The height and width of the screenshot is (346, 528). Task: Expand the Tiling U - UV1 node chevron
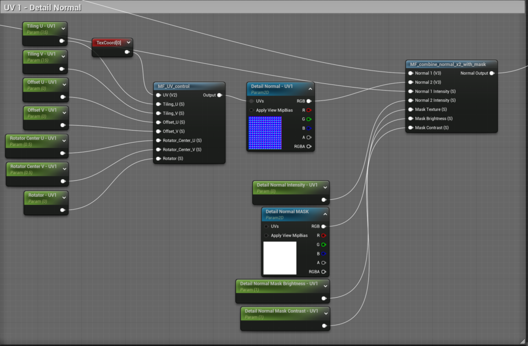[63, 29]
